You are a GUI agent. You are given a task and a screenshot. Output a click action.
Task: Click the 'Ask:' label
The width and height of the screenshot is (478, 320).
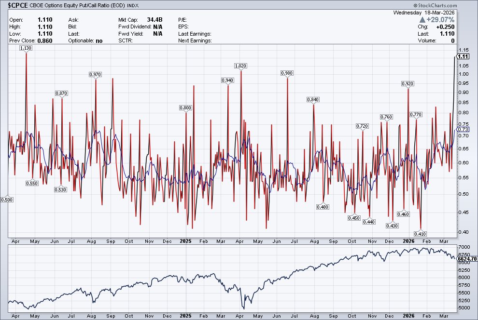[73, 20]
